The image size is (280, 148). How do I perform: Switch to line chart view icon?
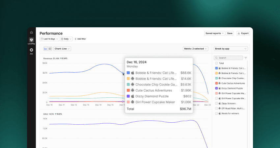[46, 49]
